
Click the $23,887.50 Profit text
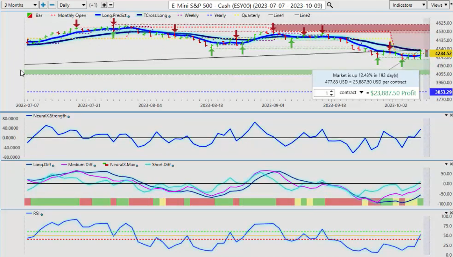click(x=393, y=93)
